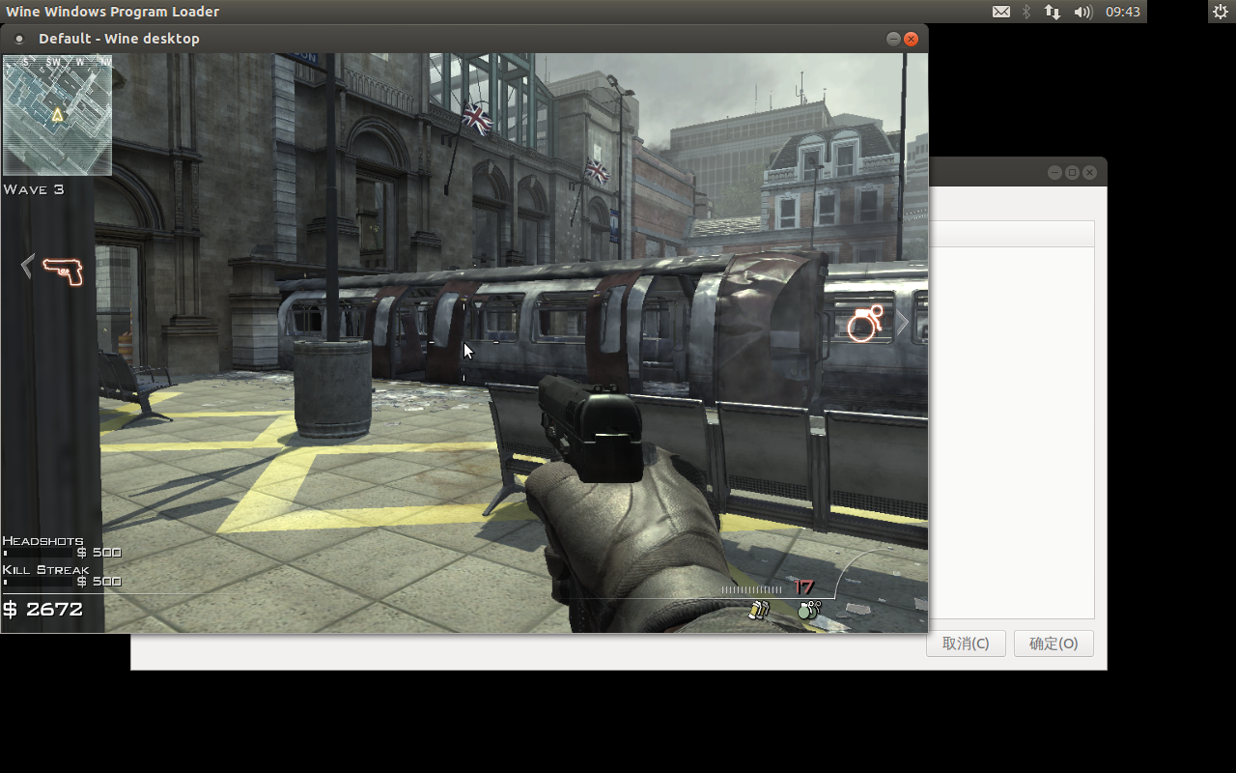Maximize the background dialog window

pos(1072,172)
